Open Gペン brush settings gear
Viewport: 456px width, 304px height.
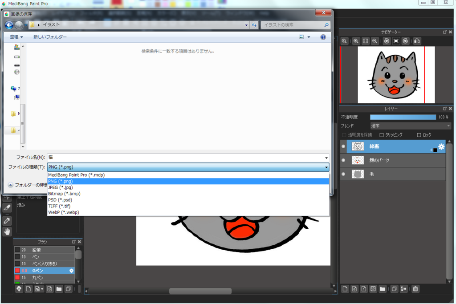click(x=71, y=271)
